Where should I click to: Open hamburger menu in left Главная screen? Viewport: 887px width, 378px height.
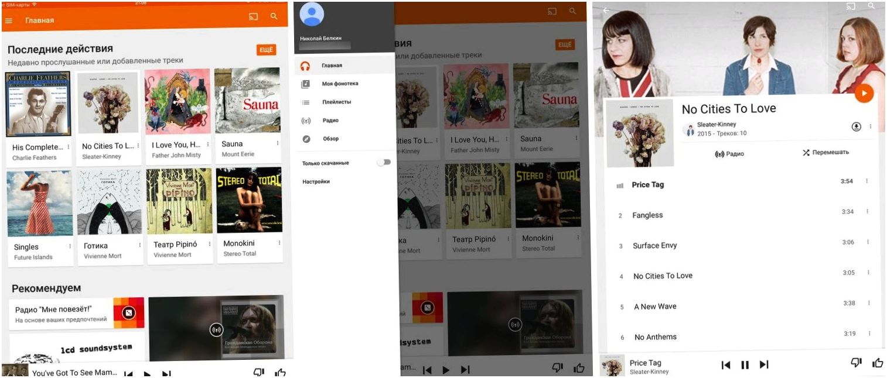pos(8,20)
